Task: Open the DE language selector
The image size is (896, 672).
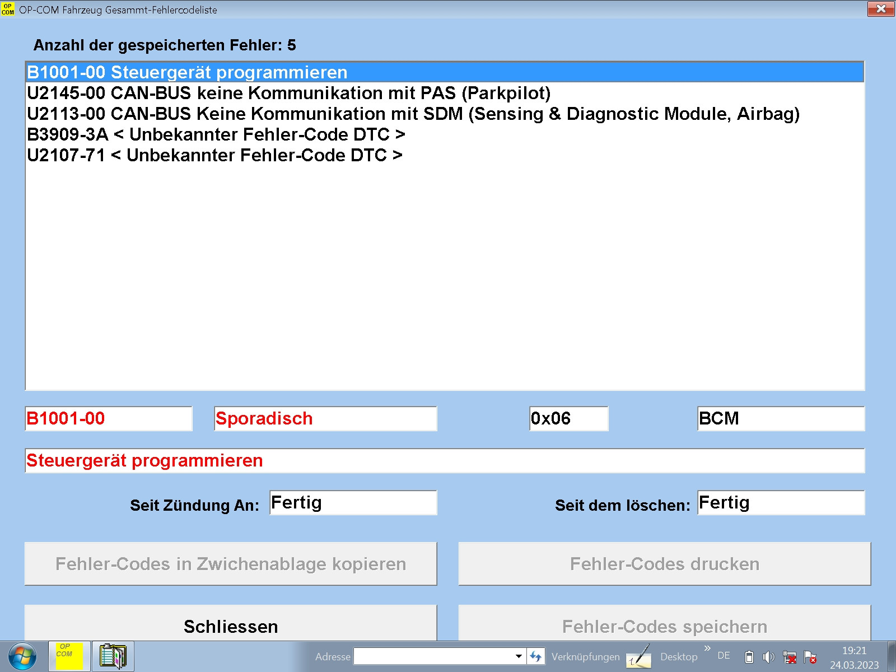Action: [724, 656]
